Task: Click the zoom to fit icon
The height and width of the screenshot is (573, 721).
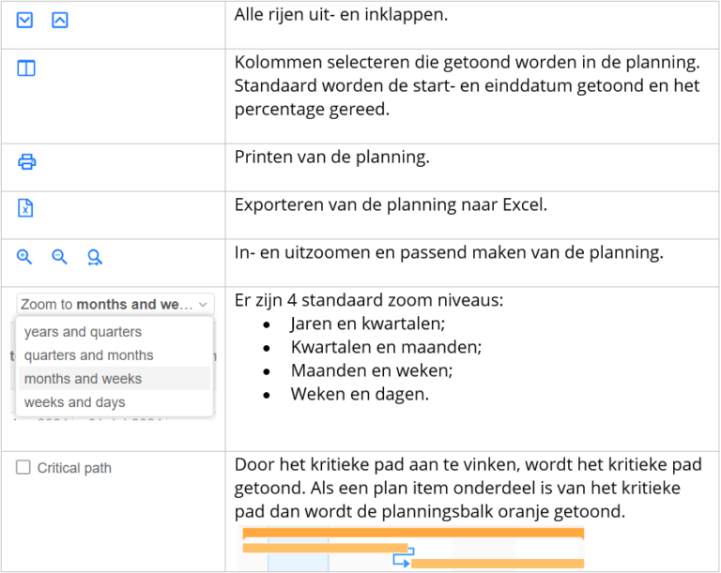Action: pyautogui.click(x=95, y=257)
